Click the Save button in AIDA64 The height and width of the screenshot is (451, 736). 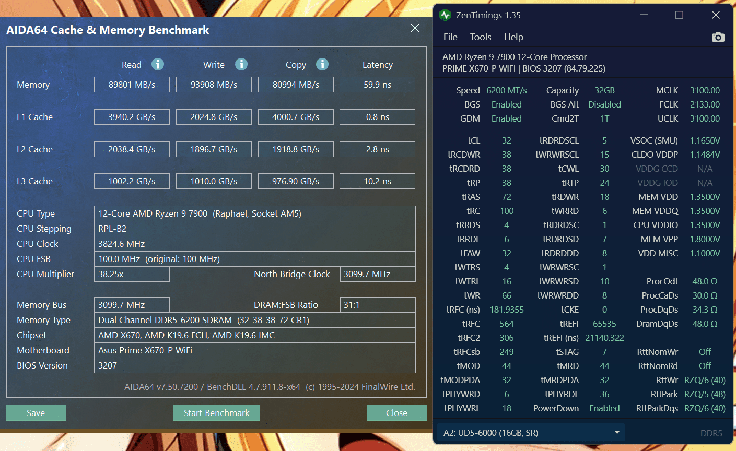point(36,413)
